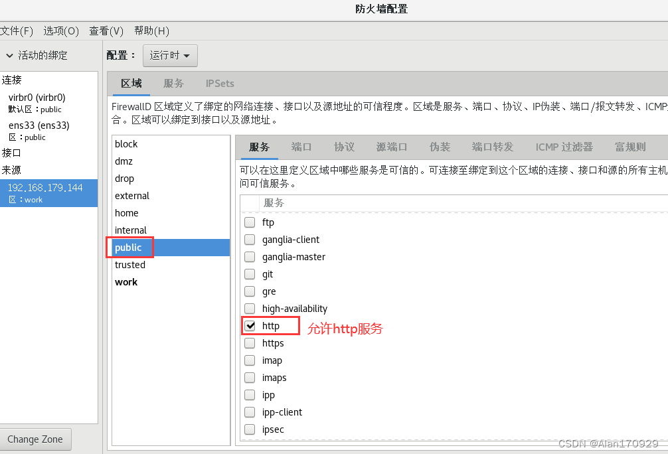The image size is (668, 454).
Task: Open the 帮助(H) menu
Action: click(151, 31)
